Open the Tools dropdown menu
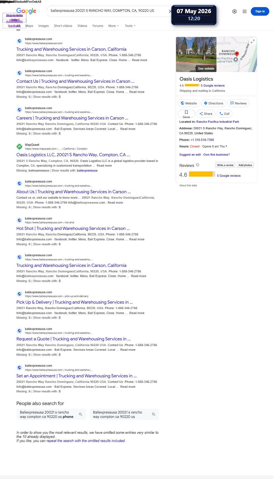 [130, 26]
